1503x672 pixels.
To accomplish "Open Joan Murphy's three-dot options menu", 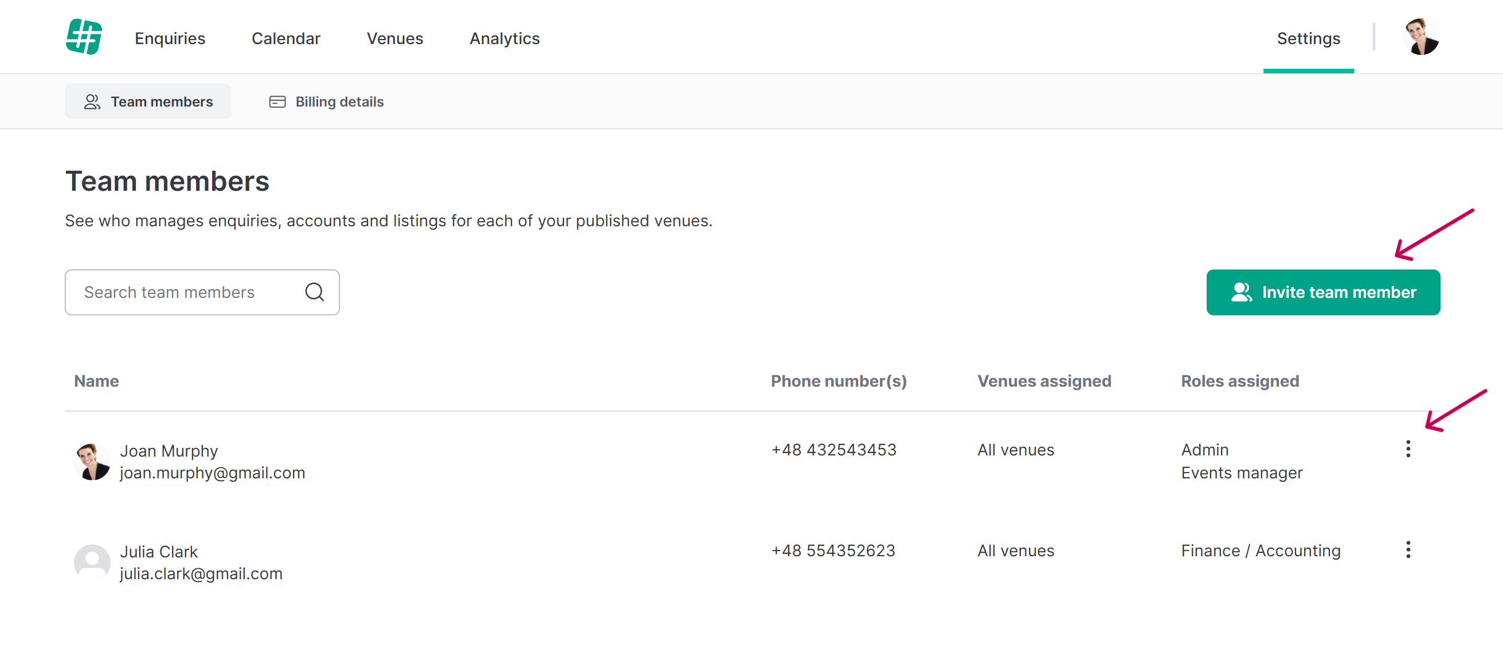I will point(1407,449).
